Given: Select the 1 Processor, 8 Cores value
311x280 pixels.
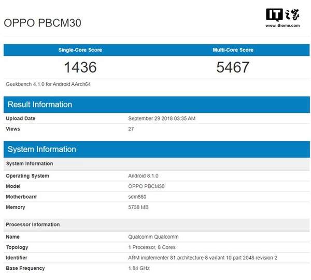Looking at the screenshot, I should (152, 247).
